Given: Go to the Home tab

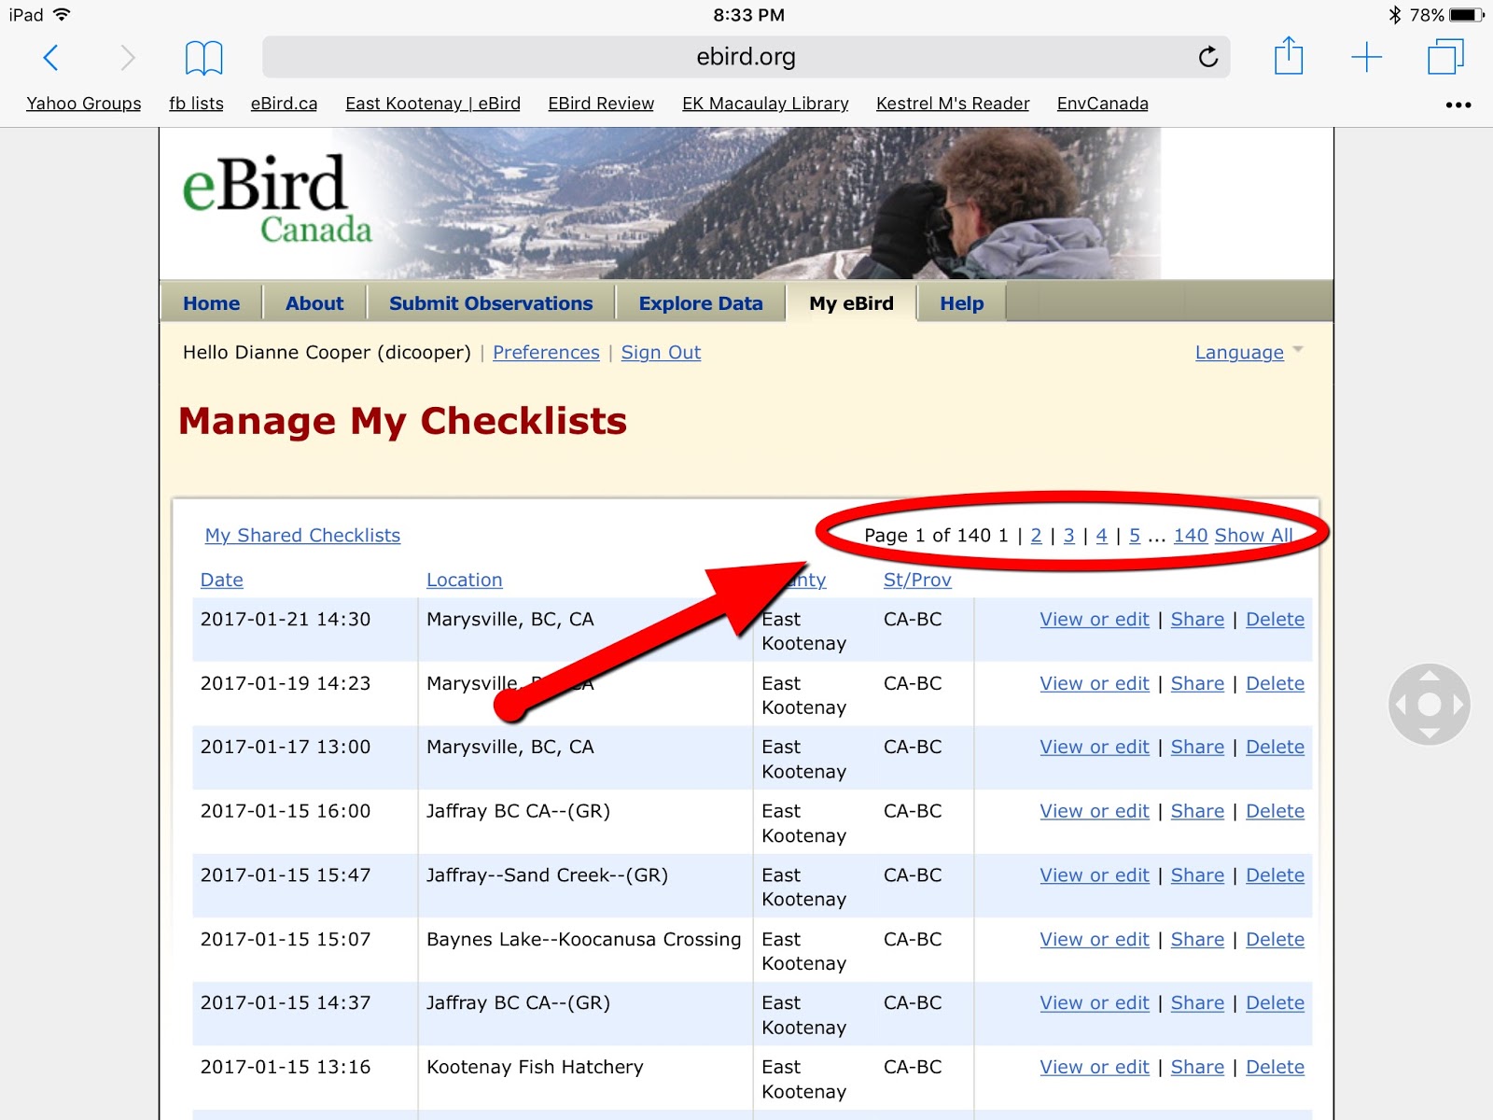Looking at the screenshot, I should (x=211, y=303).
